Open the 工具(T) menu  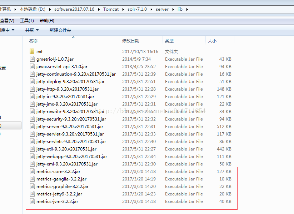click(27, 21)
